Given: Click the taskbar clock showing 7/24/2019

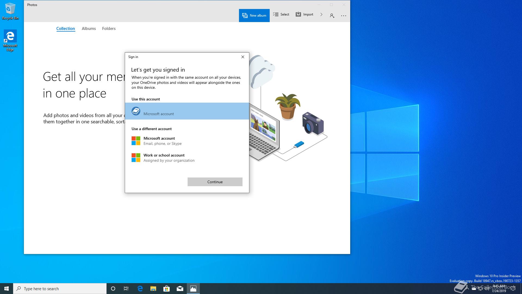Looking at the screenshot, I should click(x=499, y=289).
